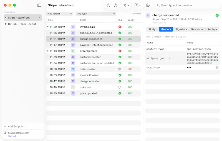Click the Name header in headers table
222x141 pixels.
[x=150, y=43]
